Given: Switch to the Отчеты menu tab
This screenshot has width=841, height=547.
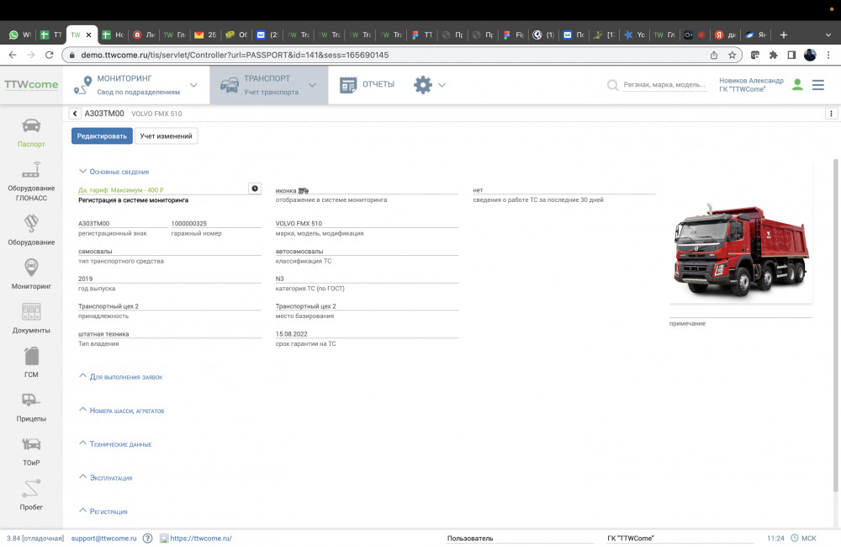Looking at the screenshot, I should pos(368,85).
